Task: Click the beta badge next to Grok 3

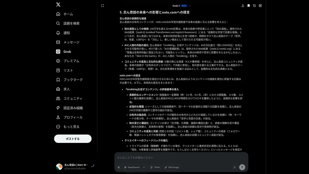Action: click(184, 6)
